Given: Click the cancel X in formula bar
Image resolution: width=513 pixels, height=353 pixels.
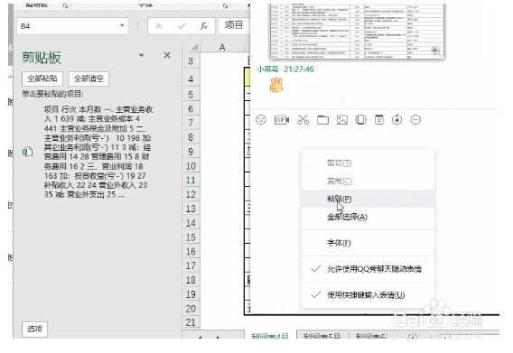Looking at the screenshot, I should coord(159,26).
